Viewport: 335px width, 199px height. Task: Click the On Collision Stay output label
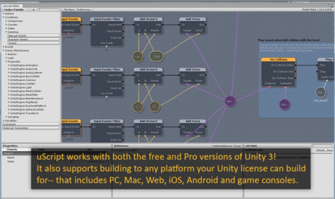pyautogui.click(x=283, y=78)
